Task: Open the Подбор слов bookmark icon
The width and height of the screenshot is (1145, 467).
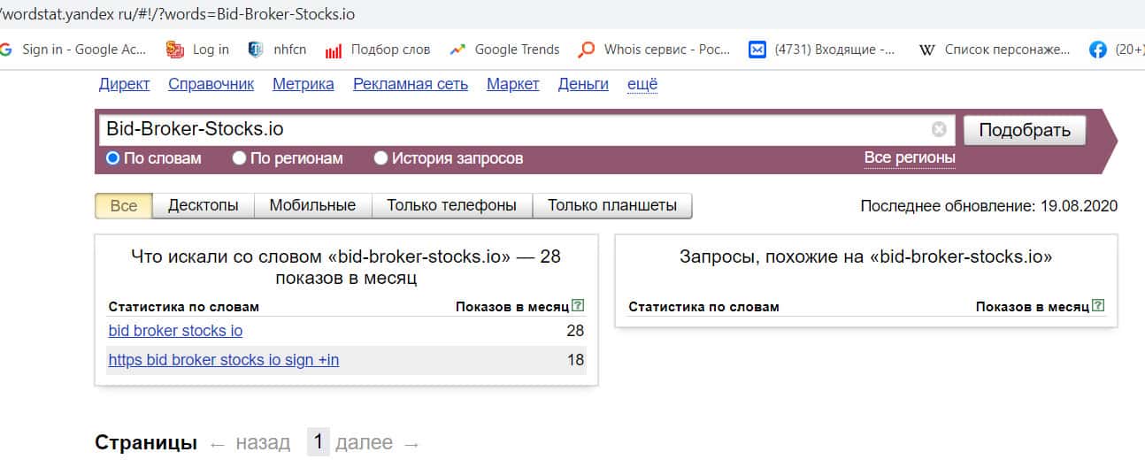Action: tap(334, 50)
